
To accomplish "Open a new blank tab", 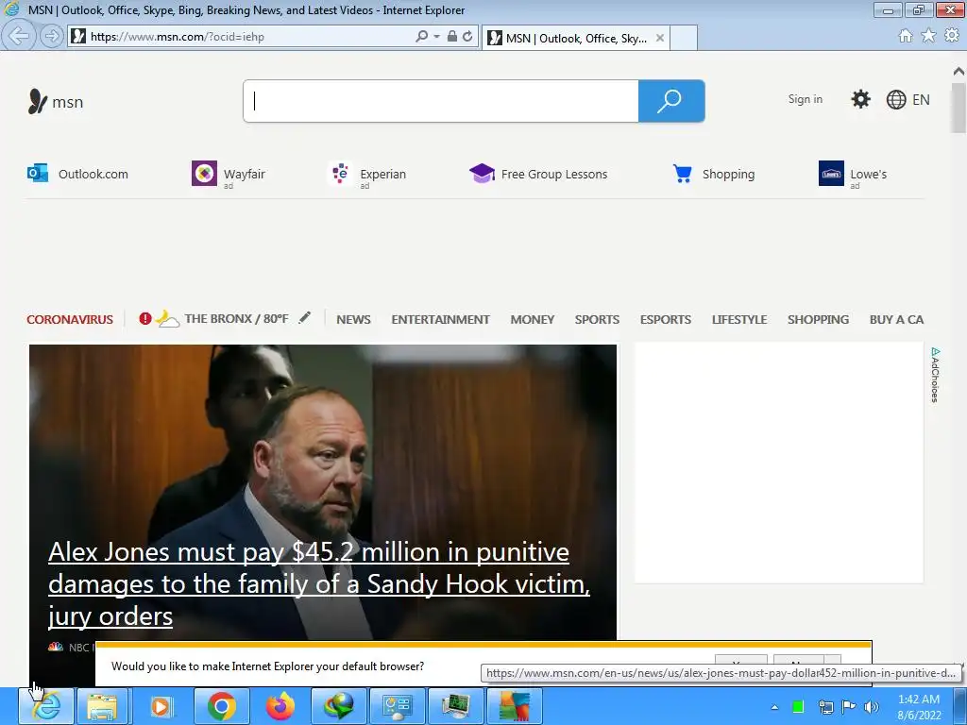I will [x=684, y=38].
